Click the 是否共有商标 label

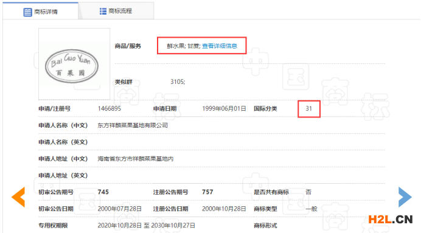(x=271, y=192)
